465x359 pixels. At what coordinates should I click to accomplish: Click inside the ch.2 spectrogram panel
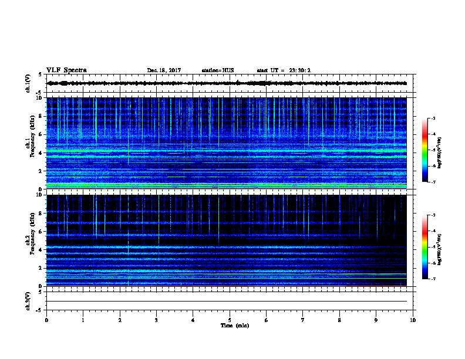pos(227,241)
